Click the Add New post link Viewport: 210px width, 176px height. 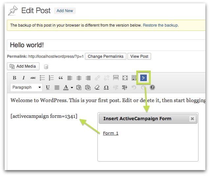pyautogui.click(x=65, y=11)
